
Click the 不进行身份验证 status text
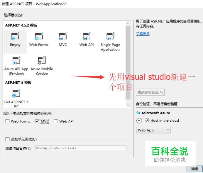tap(165, 104)
